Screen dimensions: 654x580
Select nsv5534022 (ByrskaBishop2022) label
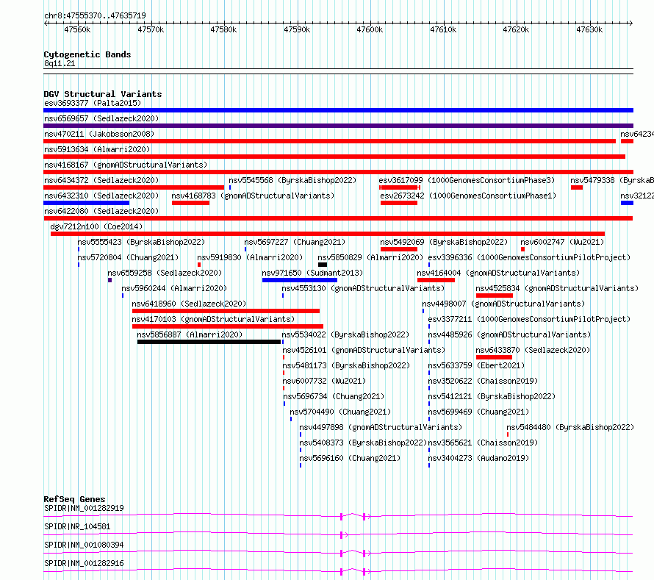pos(345,334)
